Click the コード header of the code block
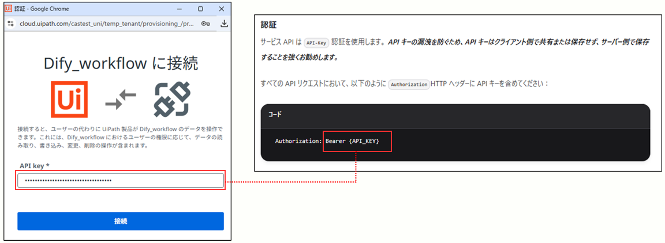Viewport: 665px width, 243px height. pyautogui.click(x=275, y=114)
